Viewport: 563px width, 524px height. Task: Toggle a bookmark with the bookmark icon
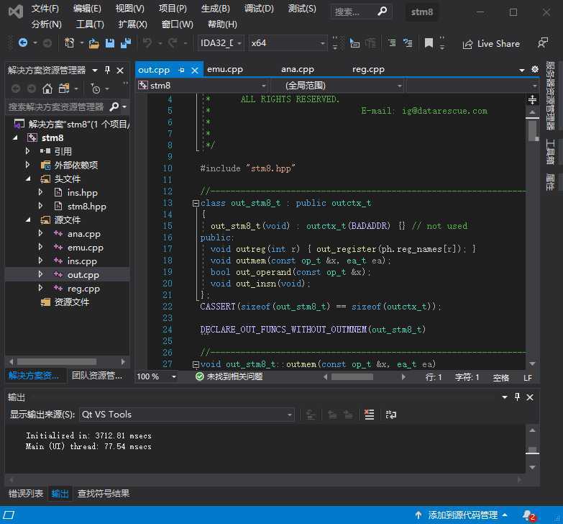point(429,43)
